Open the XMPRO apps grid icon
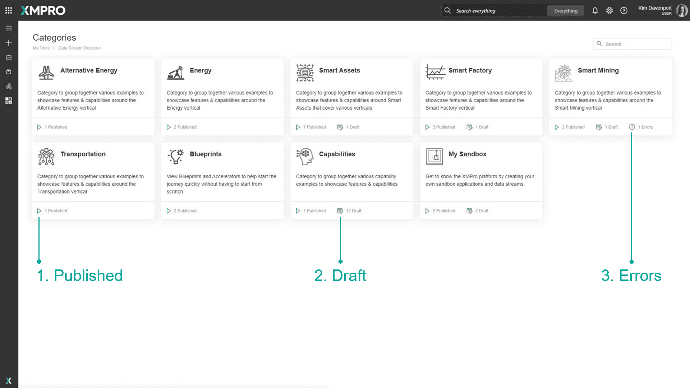The width and height of the screenshot is (690, 388). tap(8, 10)
